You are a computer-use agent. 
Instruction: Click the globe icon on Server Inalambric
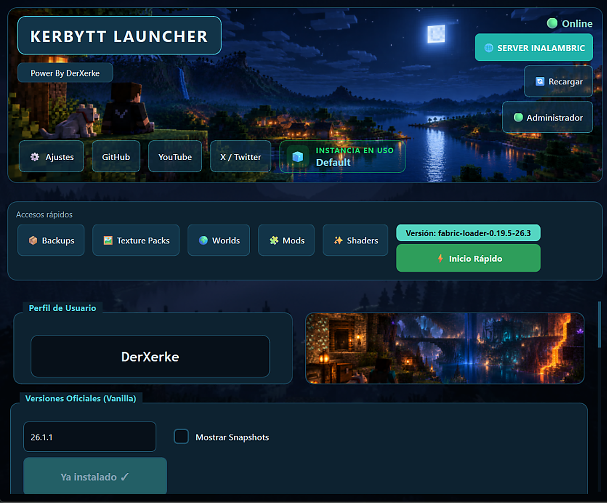point(489,48)
